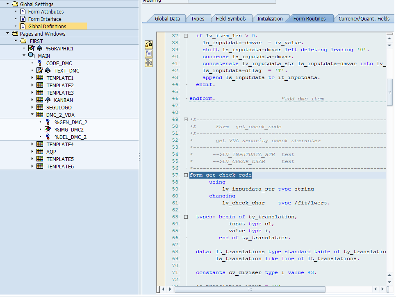
Task: Click the %IMG_DMC2 graphic icon
Action: click(48, 129)
